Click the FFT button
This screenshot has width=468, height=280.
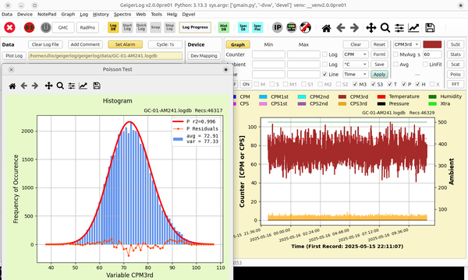click(456, 84)
